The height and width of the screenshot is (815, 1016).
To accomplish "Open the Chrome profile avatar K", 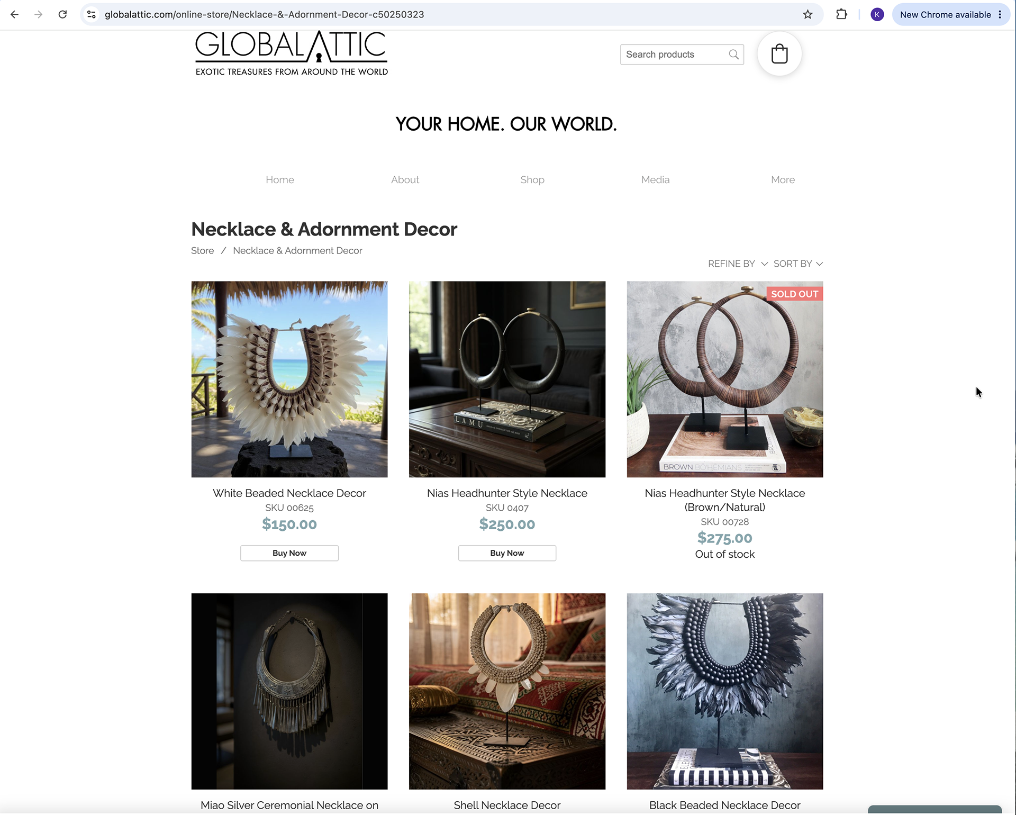I will tap(877, 14).
